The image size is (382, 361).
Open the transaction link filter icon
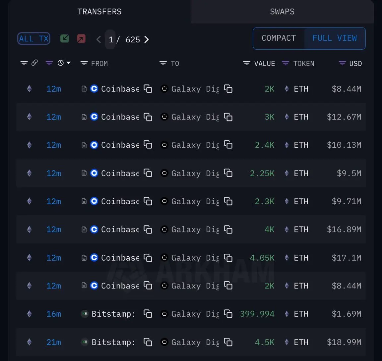34,63
